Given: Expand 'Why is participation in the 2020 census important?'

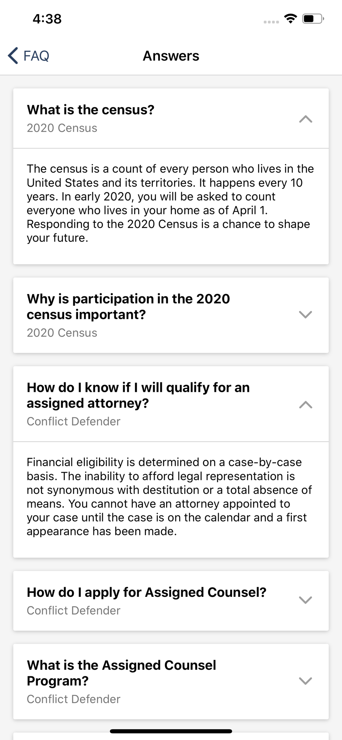Looking at the screenshot, I should tap(305, 314).
